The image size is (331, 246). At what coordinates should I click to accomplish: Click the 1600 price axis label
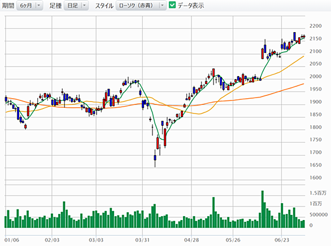tap(316, 178)
